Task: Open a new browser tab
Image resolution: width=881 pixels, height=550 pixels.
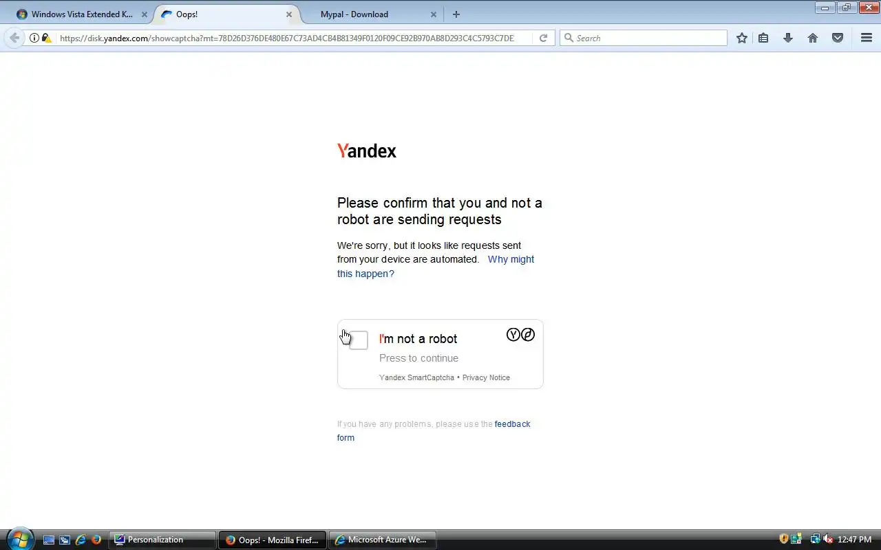Action: [456, 14]
